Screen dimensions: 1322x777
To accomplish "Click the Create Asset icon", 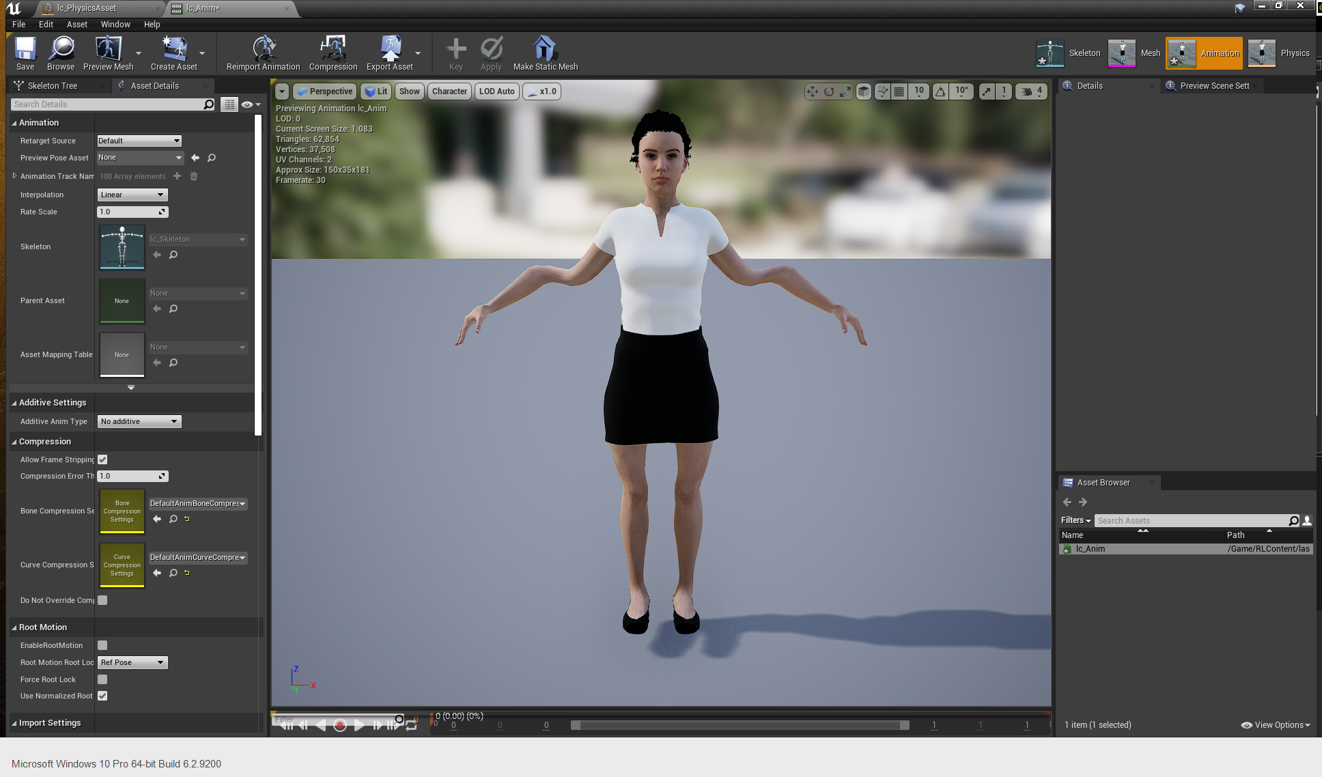I will (173, 53).
